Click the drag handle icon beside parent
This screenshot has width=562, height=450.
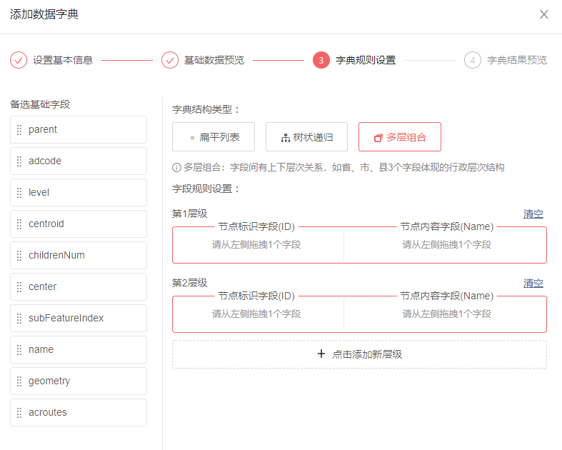(x=19, y=130)
